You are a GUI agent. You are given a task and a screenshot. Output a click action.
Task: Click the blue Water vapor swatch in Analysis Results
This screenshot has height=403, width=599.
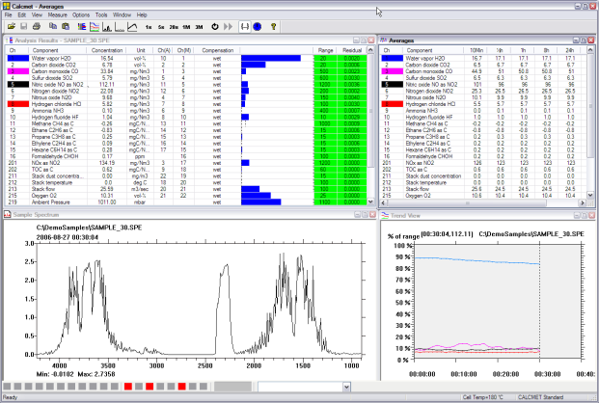click(x=18, y=59)
